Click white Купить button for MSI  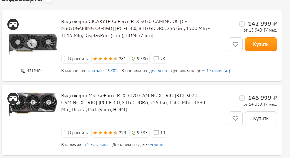[261, 118]
